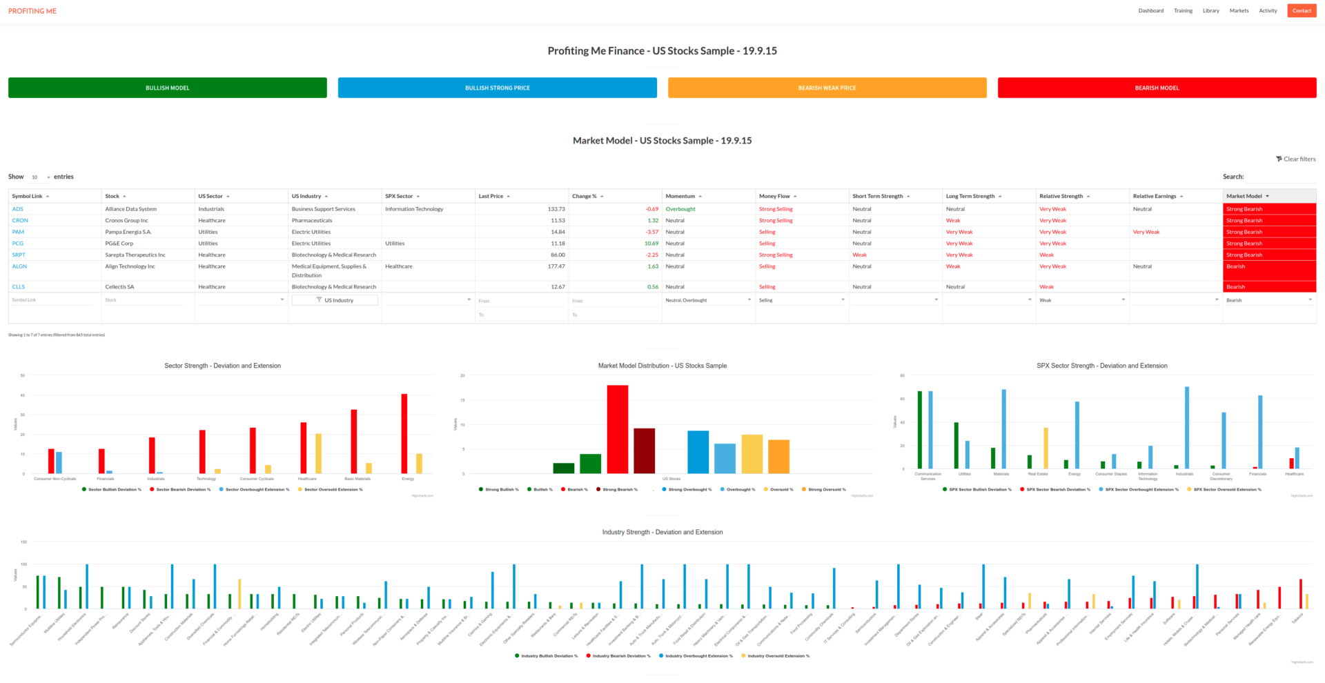Click the orange Bearish Weak Price button
This screenshot has width=1325, height=683.
tap(827, 88)
